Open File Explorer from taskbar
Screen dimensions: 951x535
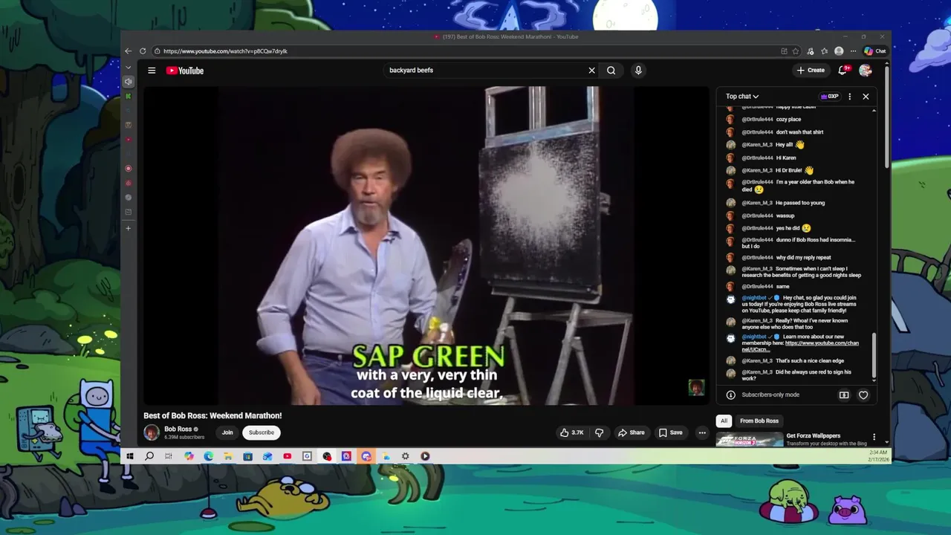point(228,456)
